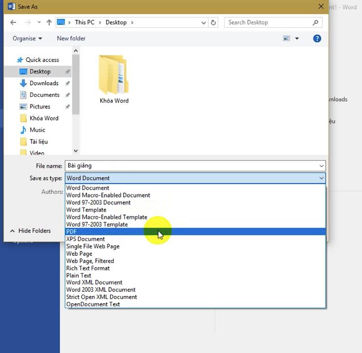This screenshot has height=353, width=362.
Task: Expand the address bar history dropdown
Action: click(203, 23)
